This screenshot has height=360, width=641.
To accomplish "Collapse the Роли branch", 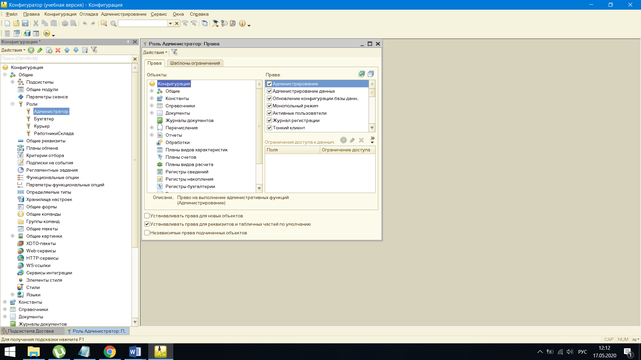I will pyautogui.click(x=12, y=104).
